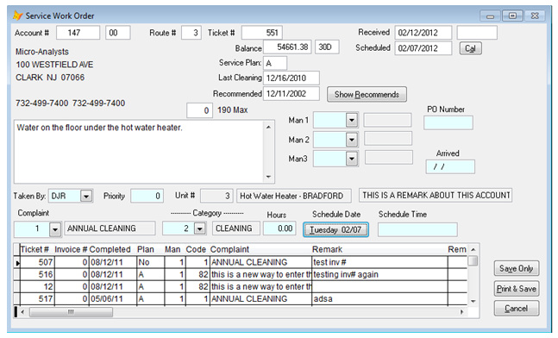Click the Cal calendar button

pyautogui.click(x=470, y=48)
